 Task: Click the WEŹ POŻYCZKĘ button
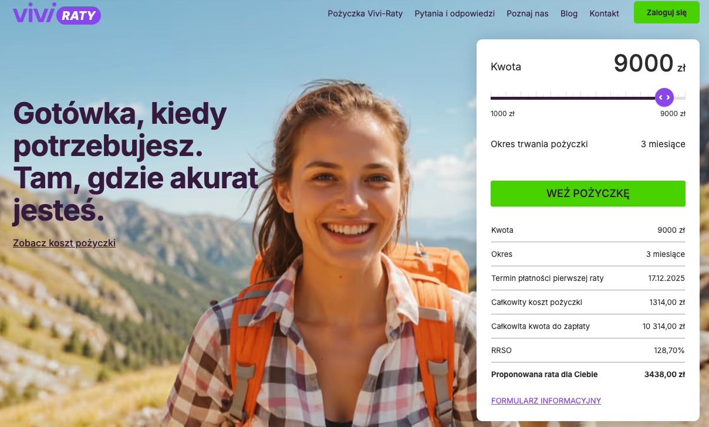(588, 194)
